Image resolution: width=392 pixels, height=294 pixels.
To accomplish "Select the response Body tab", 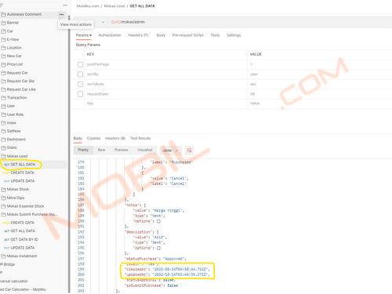I will 78,138.
